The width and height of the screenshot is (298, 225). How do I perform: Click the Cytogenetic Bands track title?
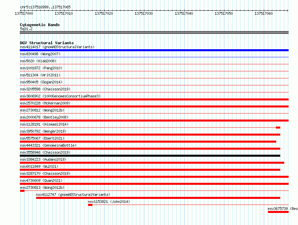[x=40, y=25]
